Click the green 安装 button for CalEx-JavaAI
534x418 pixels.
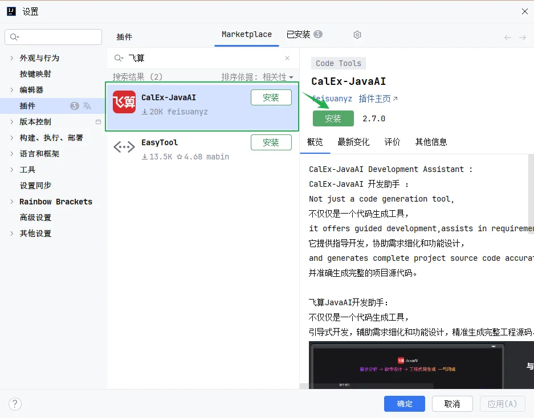[x=333, y=118]
